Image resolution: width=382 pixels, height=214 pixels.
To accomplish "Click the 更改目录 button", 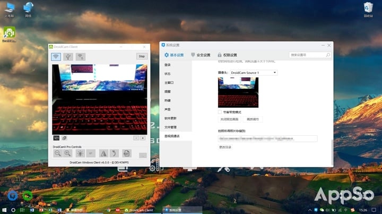I will [225, 147].
